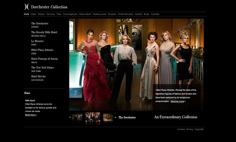Select the larger middle carousel thumbnail
The width and height of the screenshot is (236, 142).
point(93,118)
